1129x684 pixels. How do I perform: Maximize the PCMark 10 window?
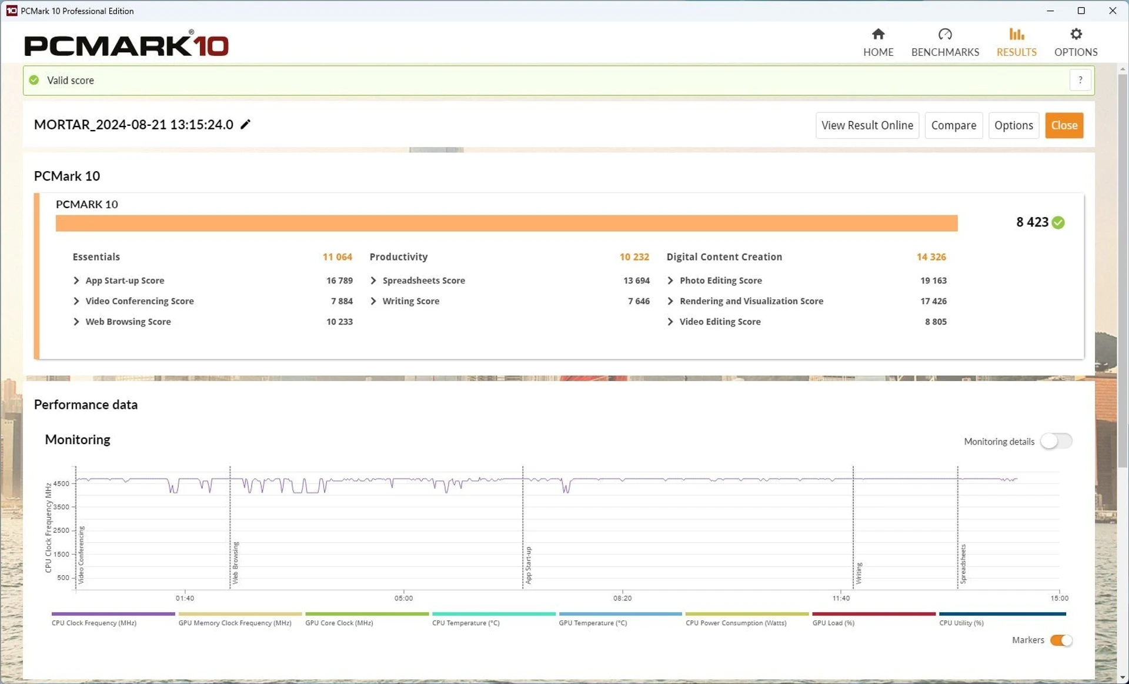click(x=1081, y=11)
